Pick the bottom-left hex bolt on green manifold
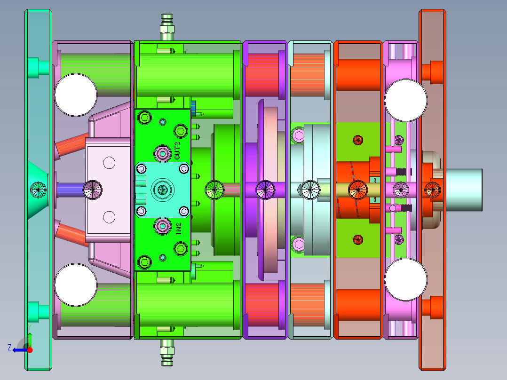This screenshot has width=507, height=380. (x=144, y=262)
